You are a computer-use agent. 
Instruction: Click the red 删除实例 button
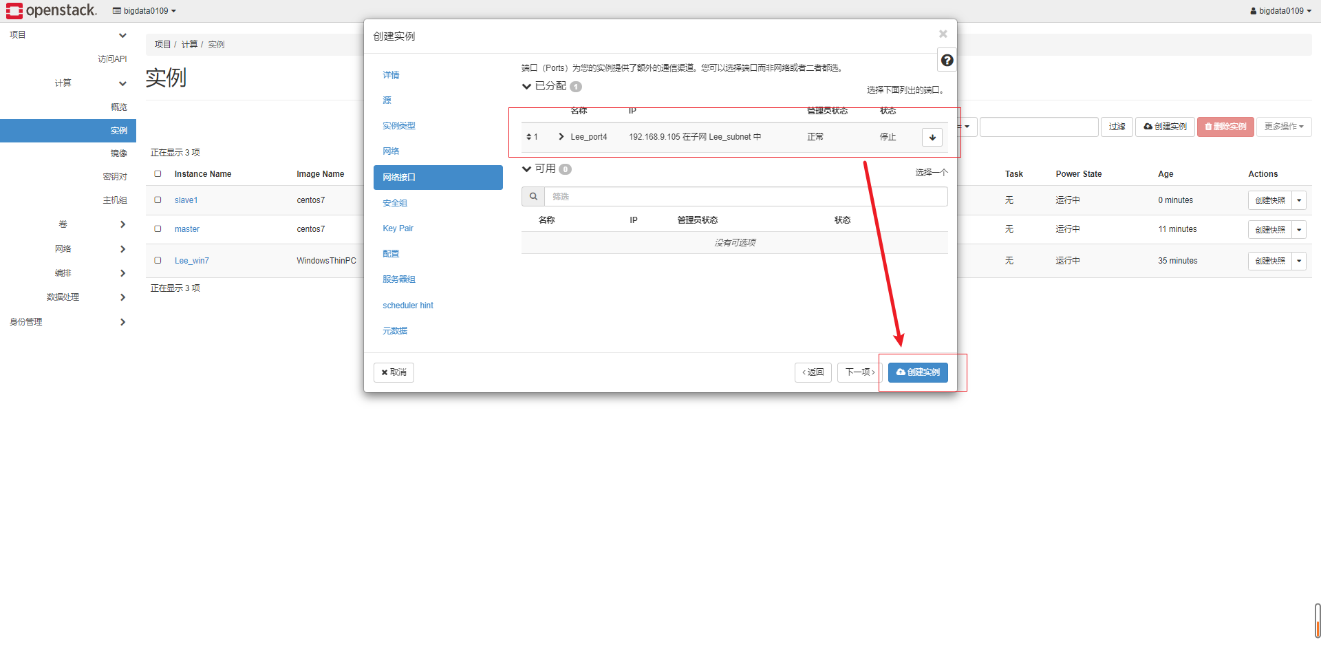point(1225,127)
